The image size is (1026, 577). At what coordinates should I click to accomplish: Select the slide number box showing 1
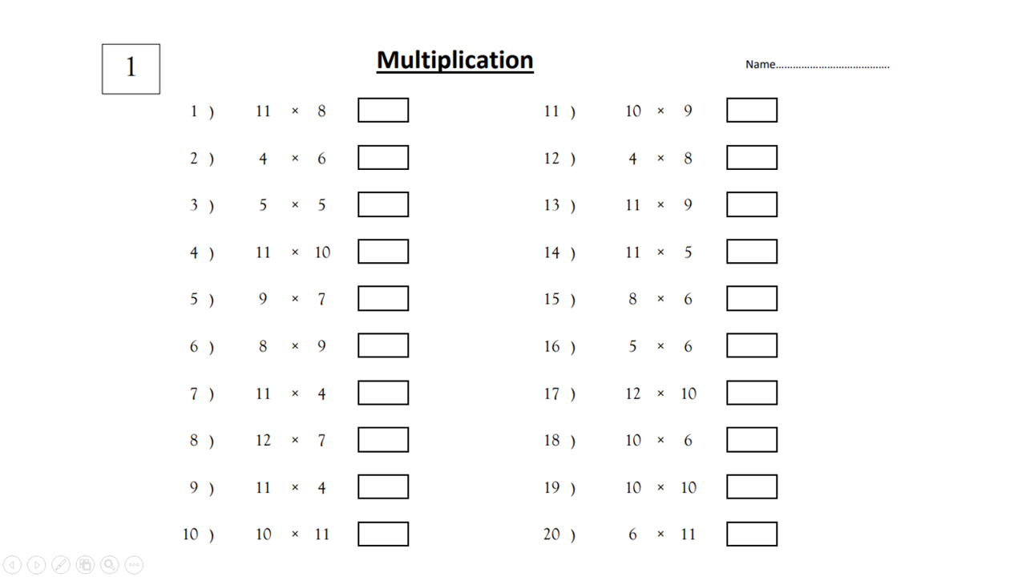(x=131, y=68)
